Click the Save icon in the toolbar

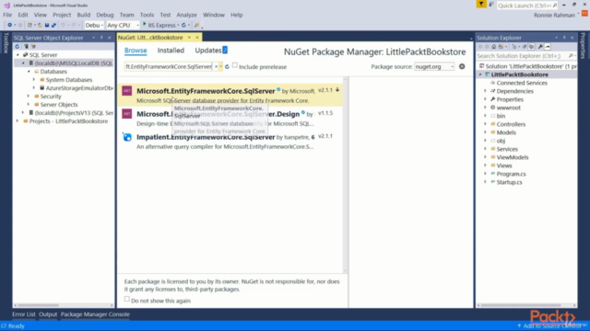coord(47,25)
